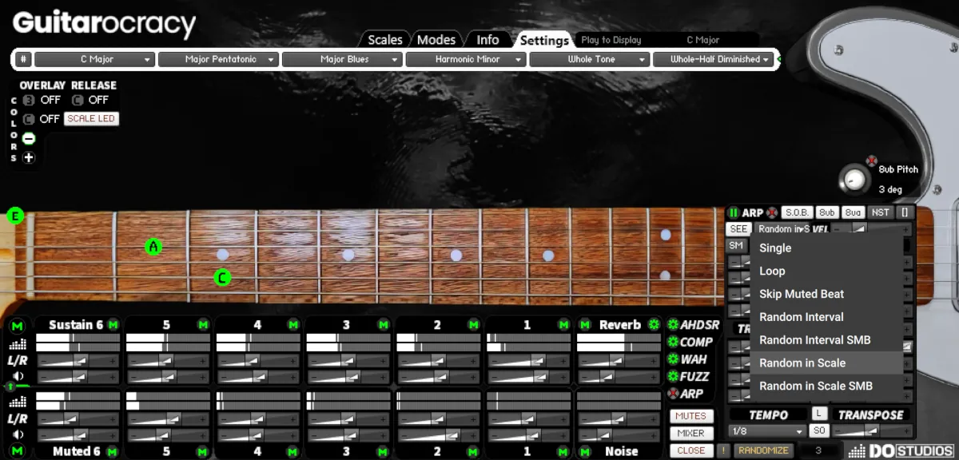The width and height of the screenshot is (959, 460).
Task: Click the green minus colors icon
Action: pos(29,138)
